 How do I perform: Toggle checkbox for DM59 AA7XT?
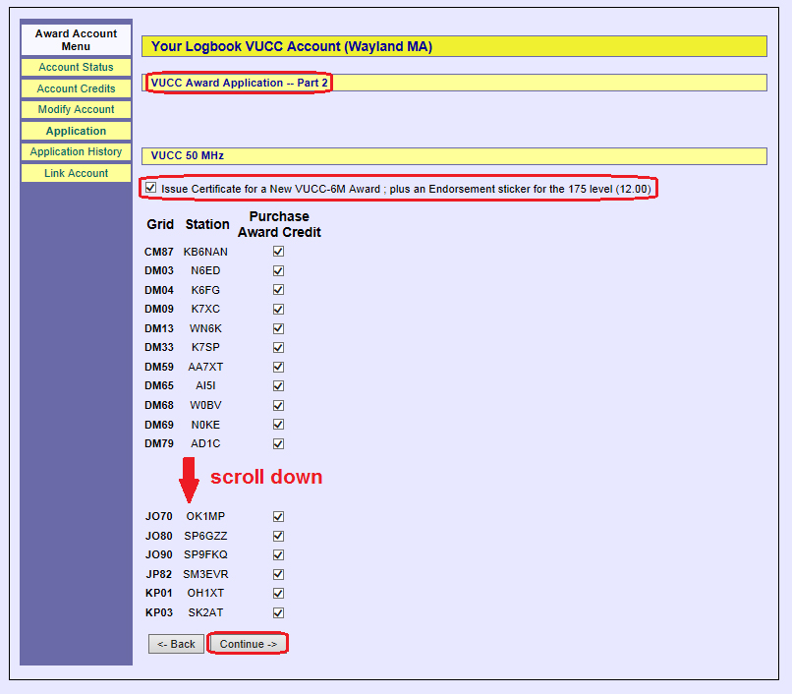(x=278, y=367)
